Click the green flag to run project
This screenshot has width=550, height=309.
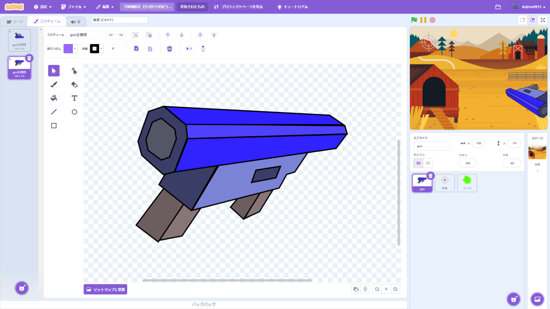(x=414, y=20)
